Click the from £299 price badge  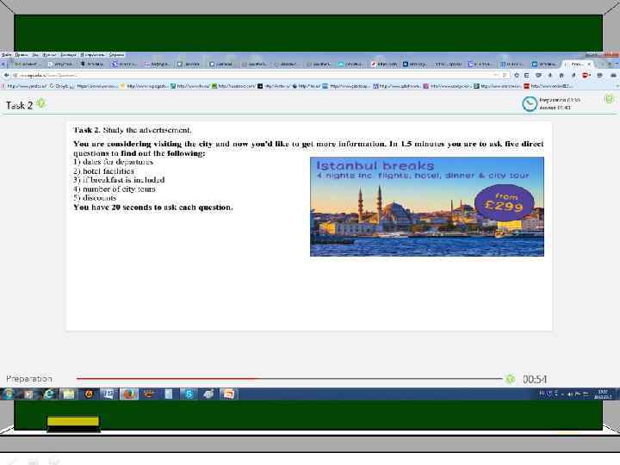504,202
